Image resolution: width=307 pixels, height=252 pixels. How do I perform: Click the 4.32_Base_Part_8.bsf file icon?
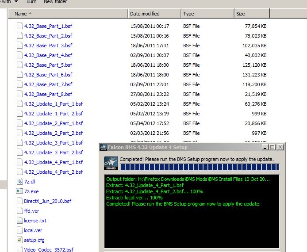pyautogui.click(x=19, y=94)
